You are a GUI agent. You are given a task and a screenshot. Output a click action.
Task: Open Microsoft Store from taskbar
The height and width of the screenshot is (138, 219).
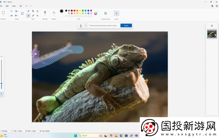click(x=126, y=135)
